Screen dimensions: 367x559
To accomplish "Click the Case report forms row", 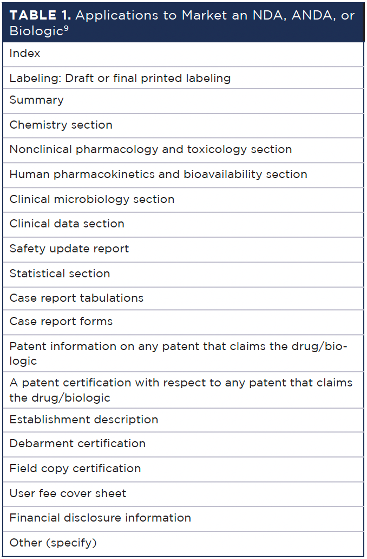I will tap(183, 322).
